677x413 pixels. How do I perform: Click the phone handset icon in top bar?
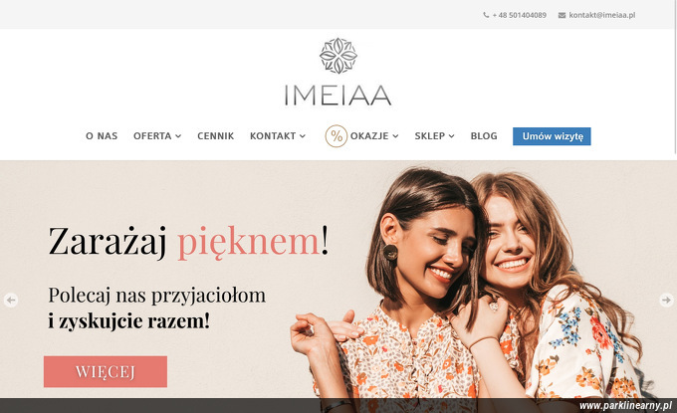[x=486, y=15]
